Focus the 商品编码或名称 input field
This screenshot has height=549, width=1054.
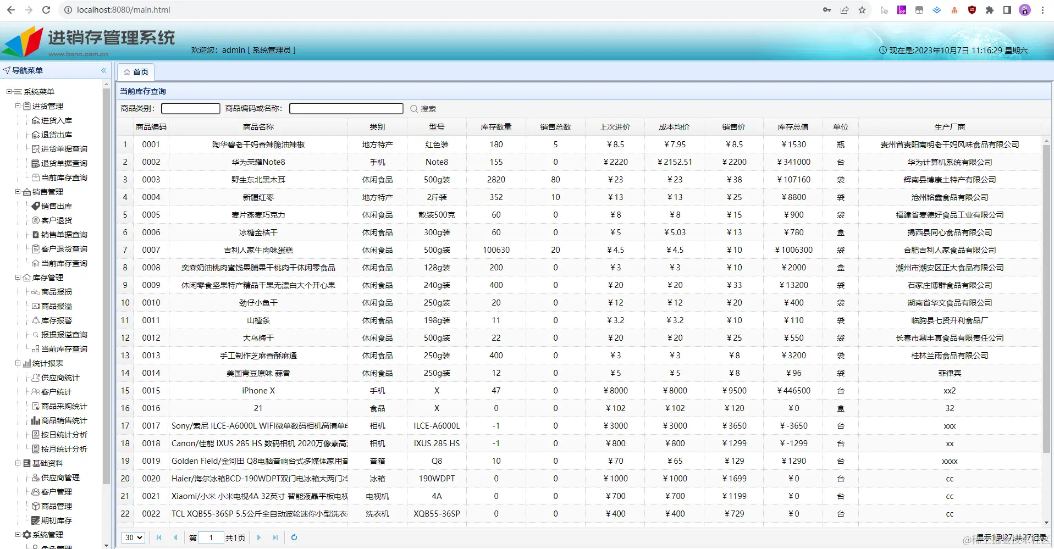346,109
